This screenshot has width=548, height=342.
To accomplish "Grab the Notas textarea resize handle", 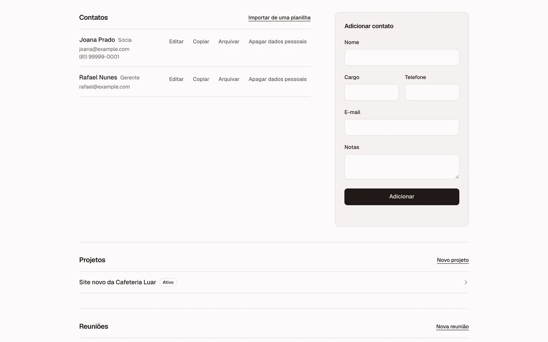I will pos(457,176).
